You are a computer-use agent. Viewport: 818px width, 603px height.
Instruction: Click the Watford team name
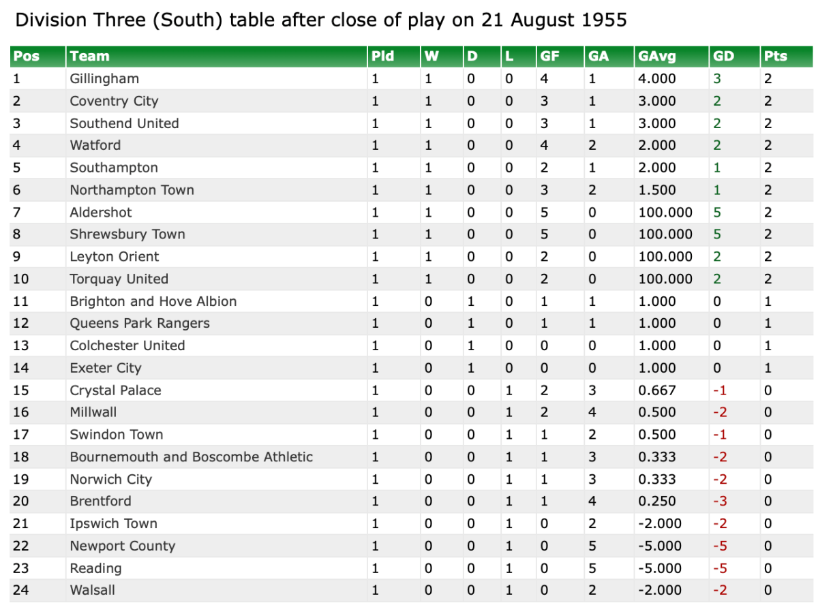95,145
